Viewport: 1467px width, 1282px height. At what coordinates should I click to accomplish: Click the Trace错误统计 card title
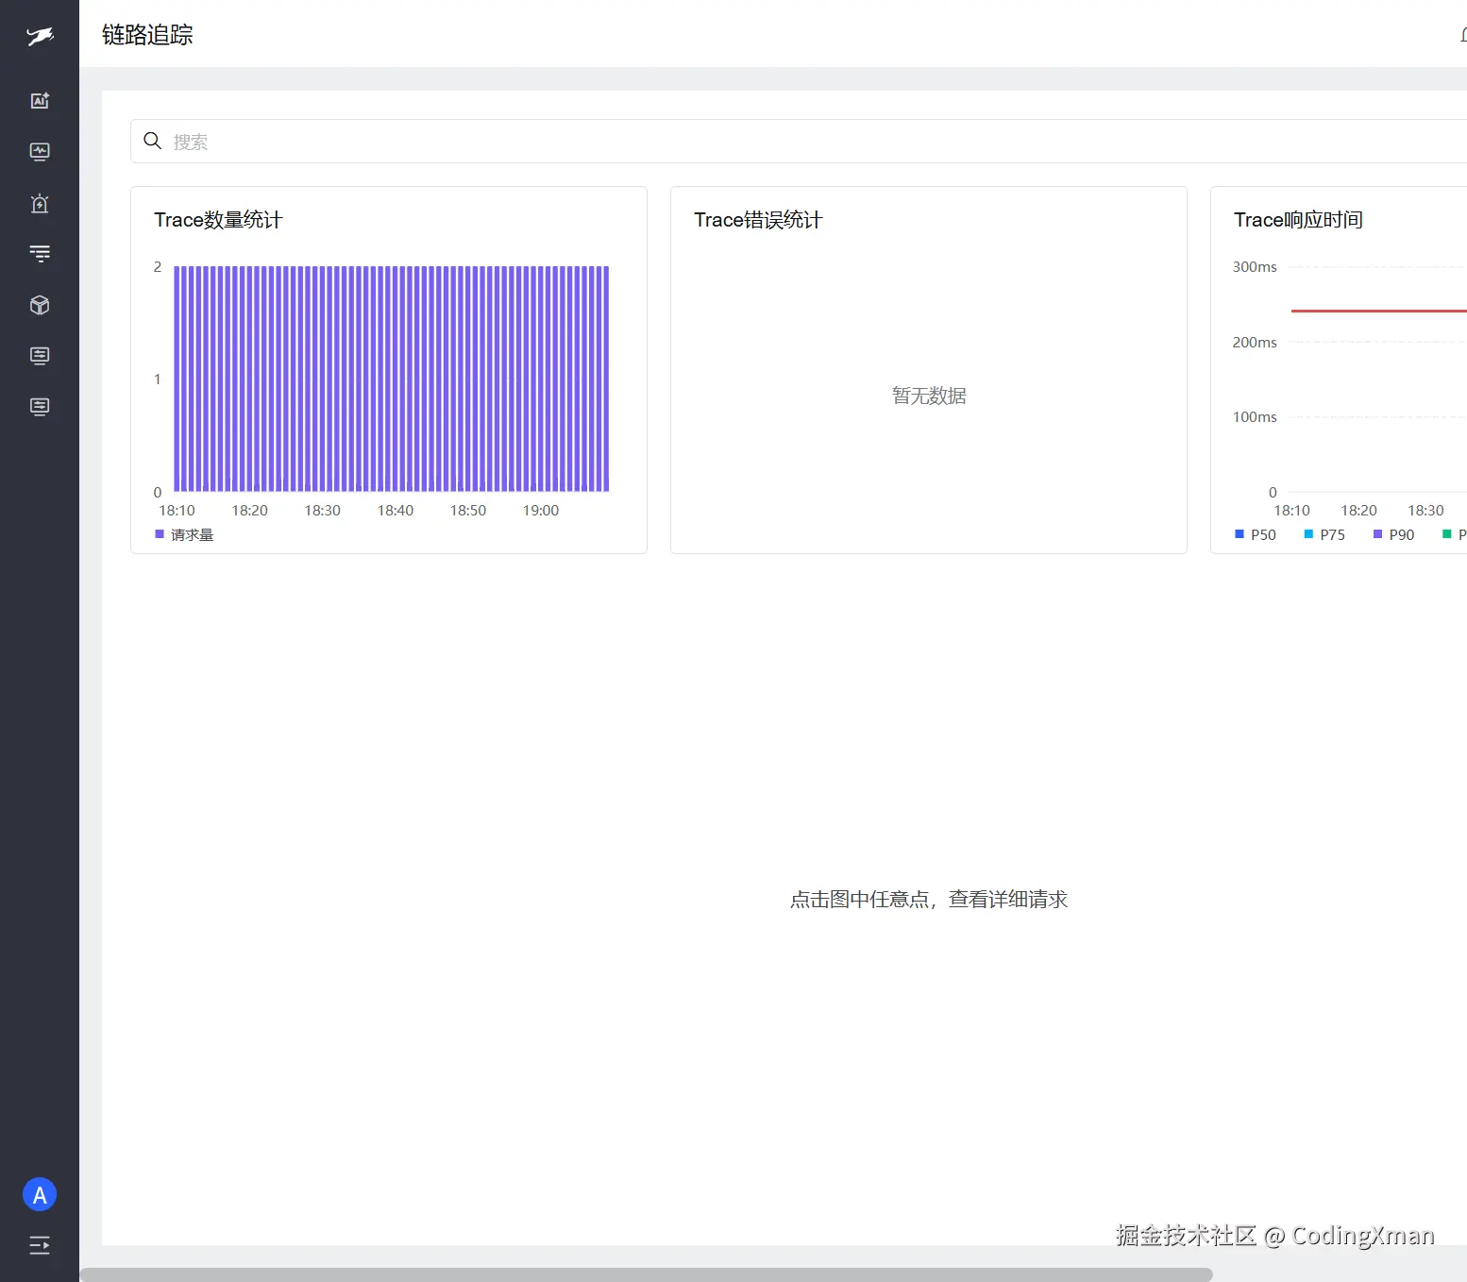(758, 220)
